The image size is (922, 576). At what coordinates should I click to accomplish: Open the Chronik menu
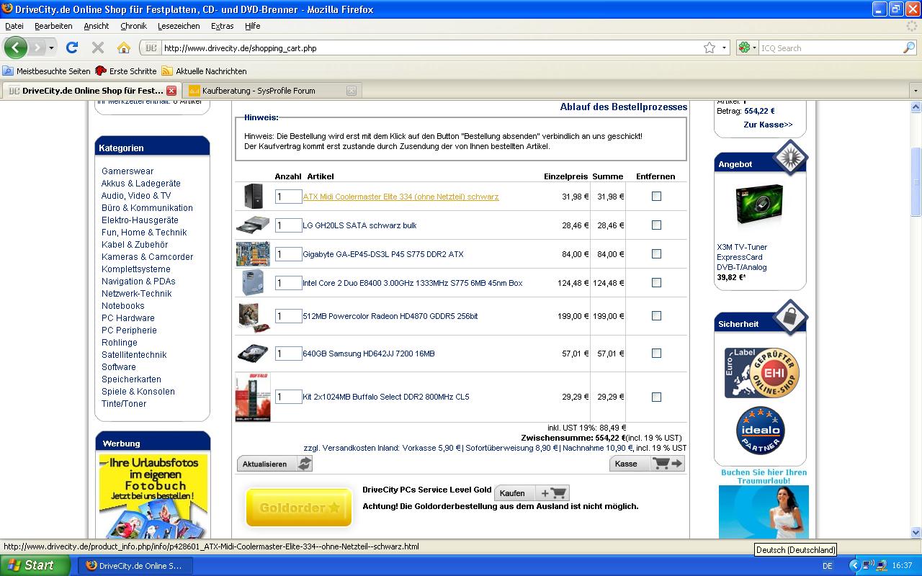[133, 26]
